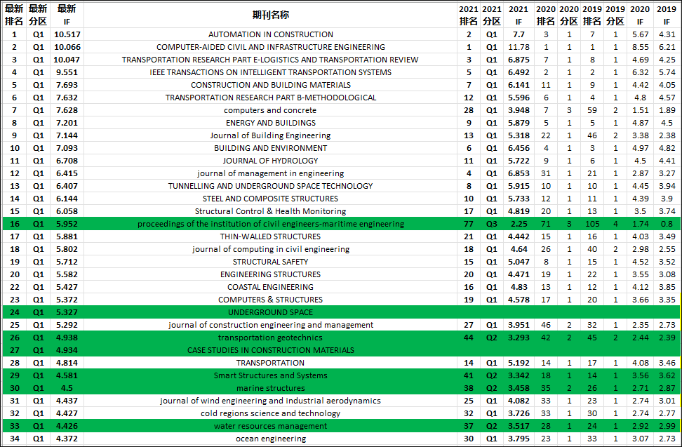Select TUNNELLING AND UNDERGROUND SPACE TECHNOLOGY cell
This screenshot has height=447, width=682.
(271, 186)
